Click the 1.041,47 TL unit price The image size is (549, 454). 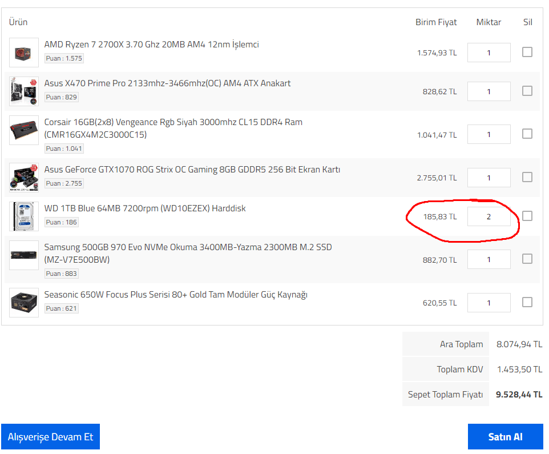[x=437, y=135]
